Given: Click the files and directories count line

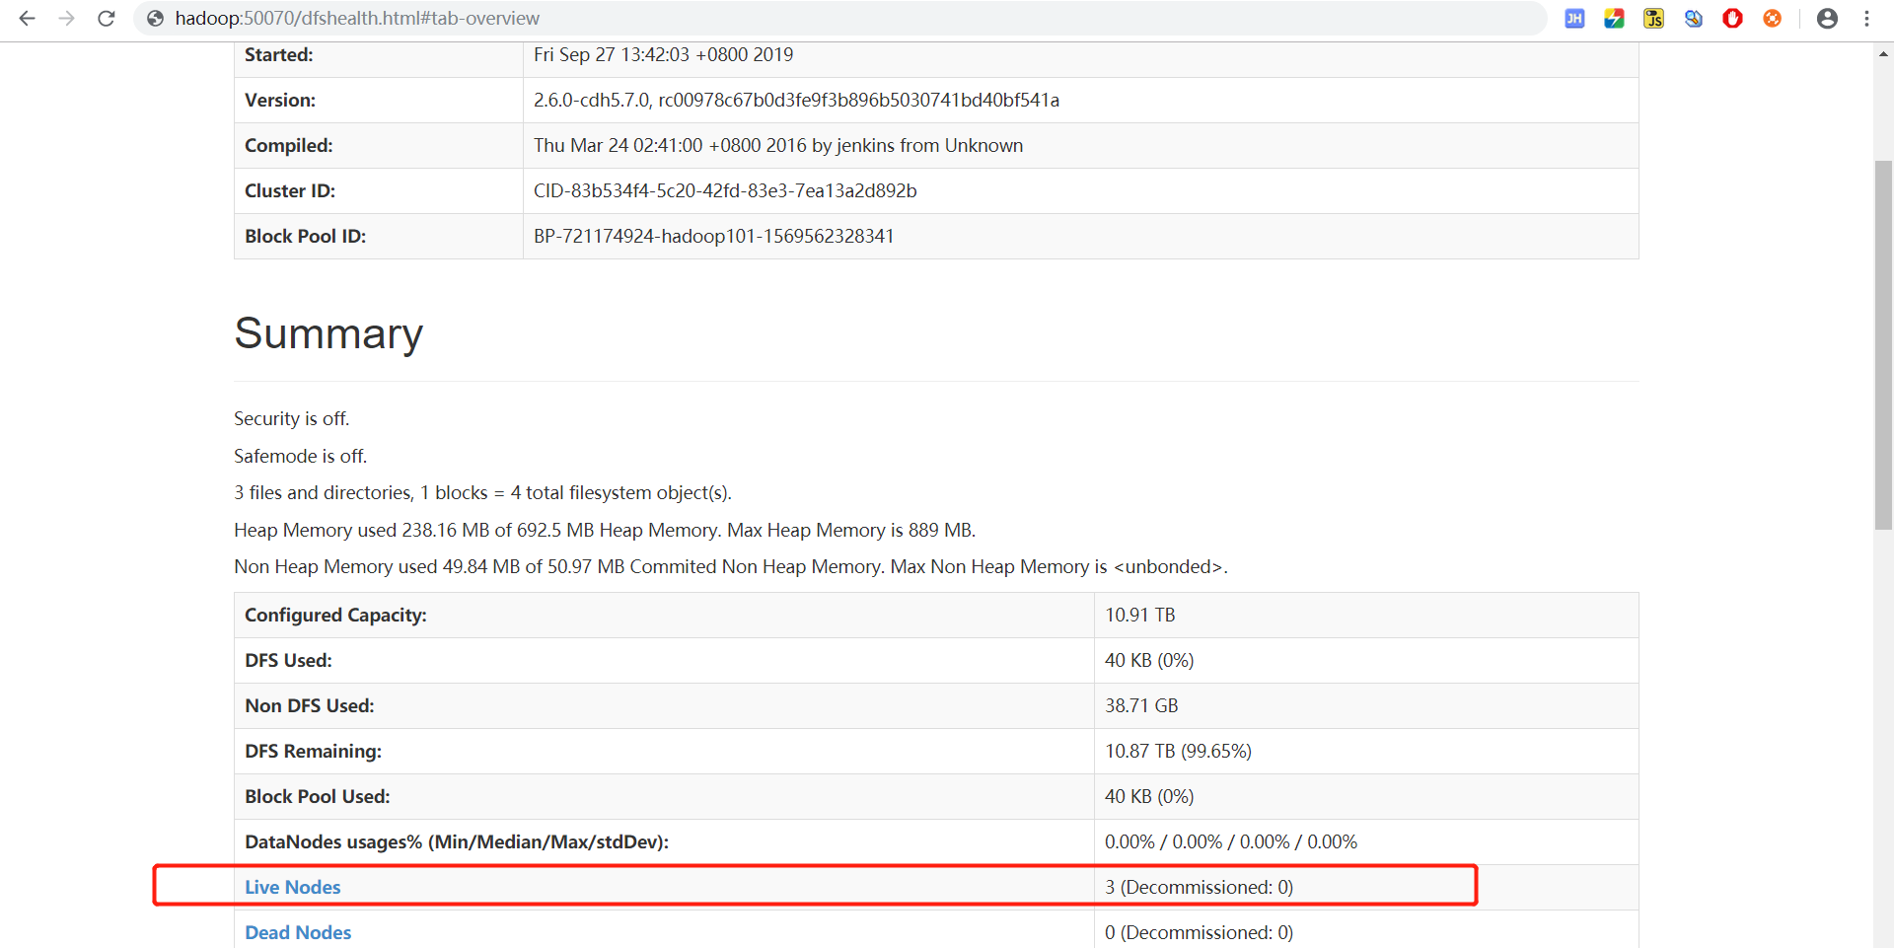Looking at the screenshot, I should click(482, 492).
